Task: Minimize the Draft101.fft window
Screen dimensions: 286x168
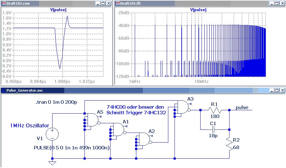Action: [272, 3]
